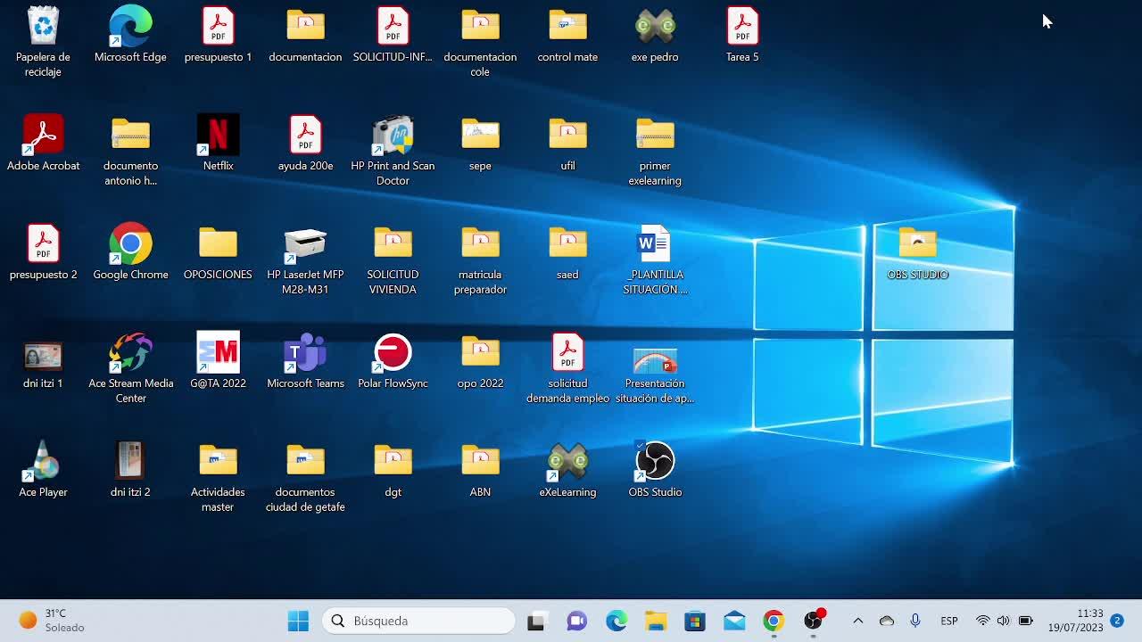1142x642 pixels.
Task: Open the ESP input language selector
Action: pos(949,621)
